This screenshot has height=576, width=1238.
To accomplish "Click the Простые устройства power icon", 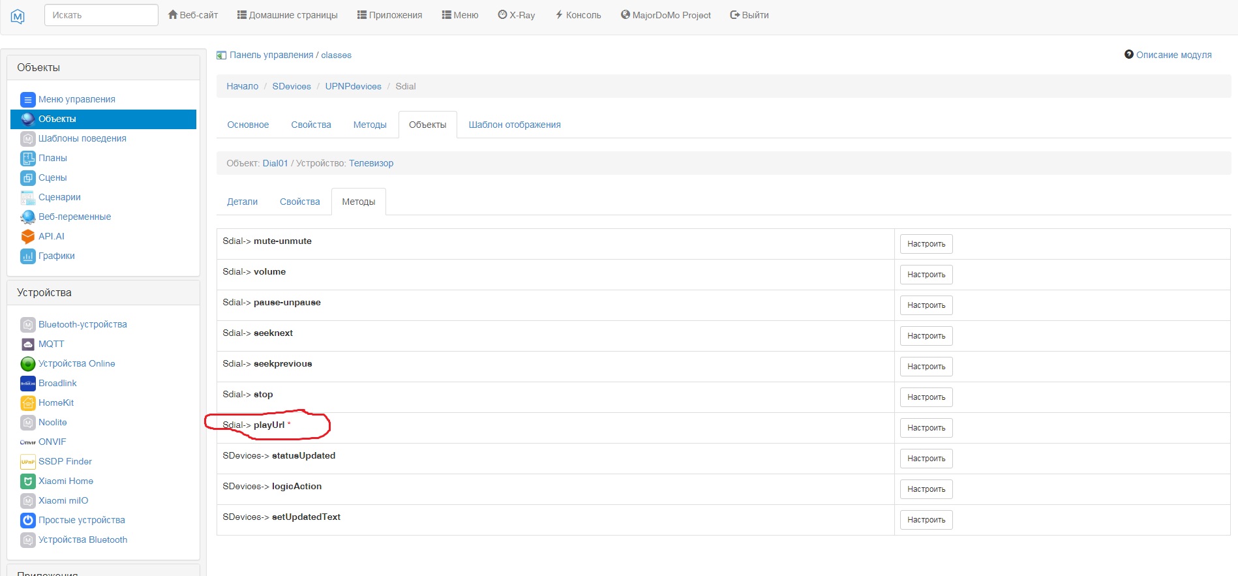I will pos(27,521).
